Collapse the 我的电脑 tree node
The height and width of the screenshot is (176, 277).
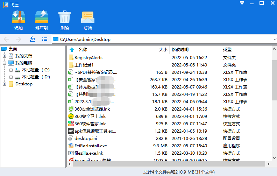(4, 63)
